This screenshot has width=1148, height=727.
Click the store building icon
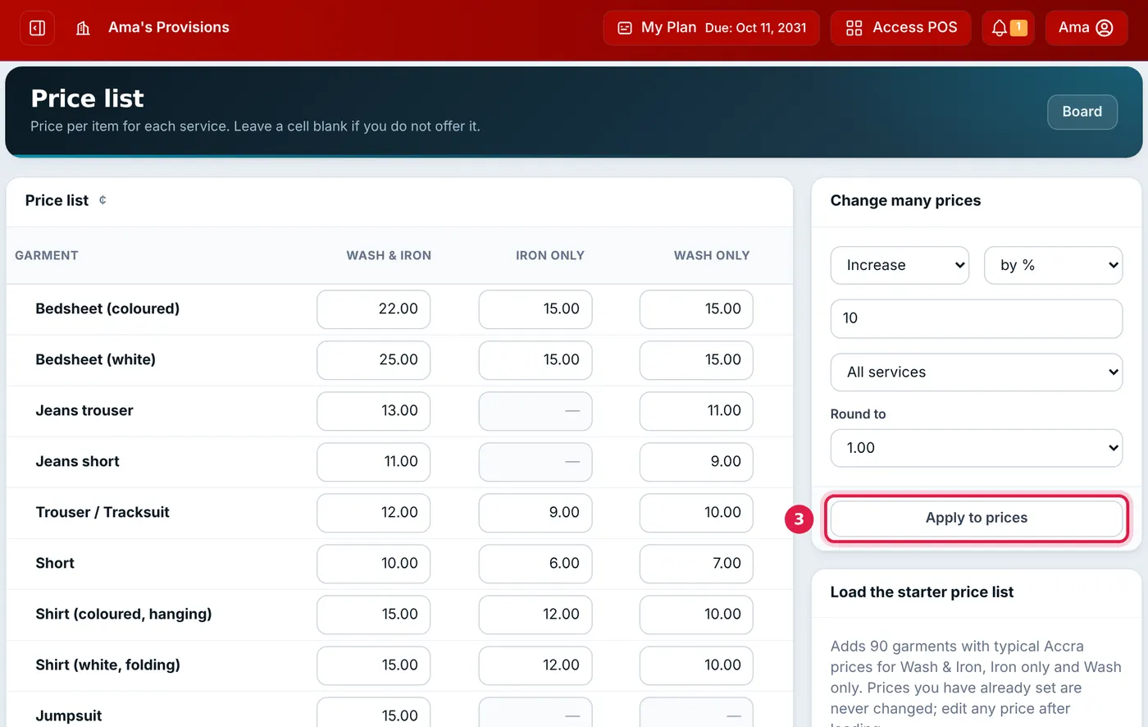click(83, 28)
